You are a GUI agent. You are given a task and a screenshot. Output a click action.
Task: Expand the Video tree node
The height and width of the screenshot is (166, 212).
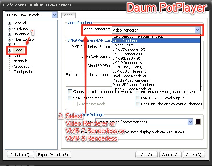pyautogui.click(x=9, y=50)
